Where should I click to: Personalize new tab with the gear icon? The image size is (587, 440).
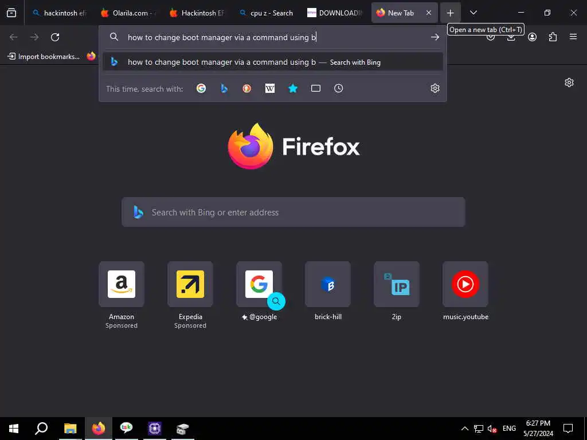coord(569,82)
